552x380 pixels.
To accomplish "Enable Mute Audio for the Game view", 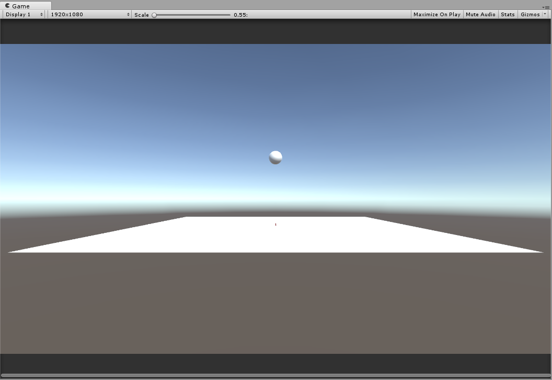I will 480,14.
